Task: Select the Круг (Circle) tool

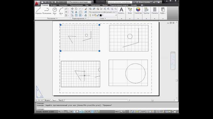Action: [55, 11]
